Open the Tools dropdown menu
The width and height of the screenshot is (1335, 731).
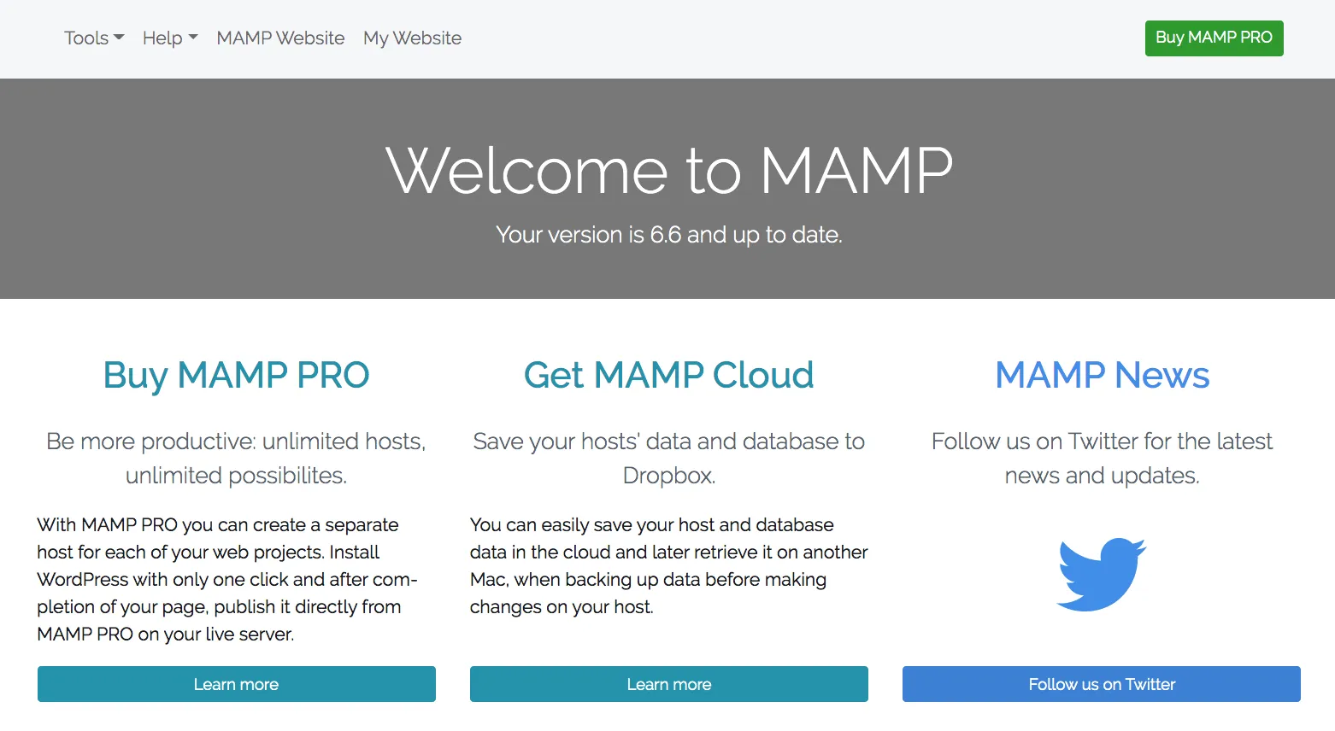[x=94, y=38]
